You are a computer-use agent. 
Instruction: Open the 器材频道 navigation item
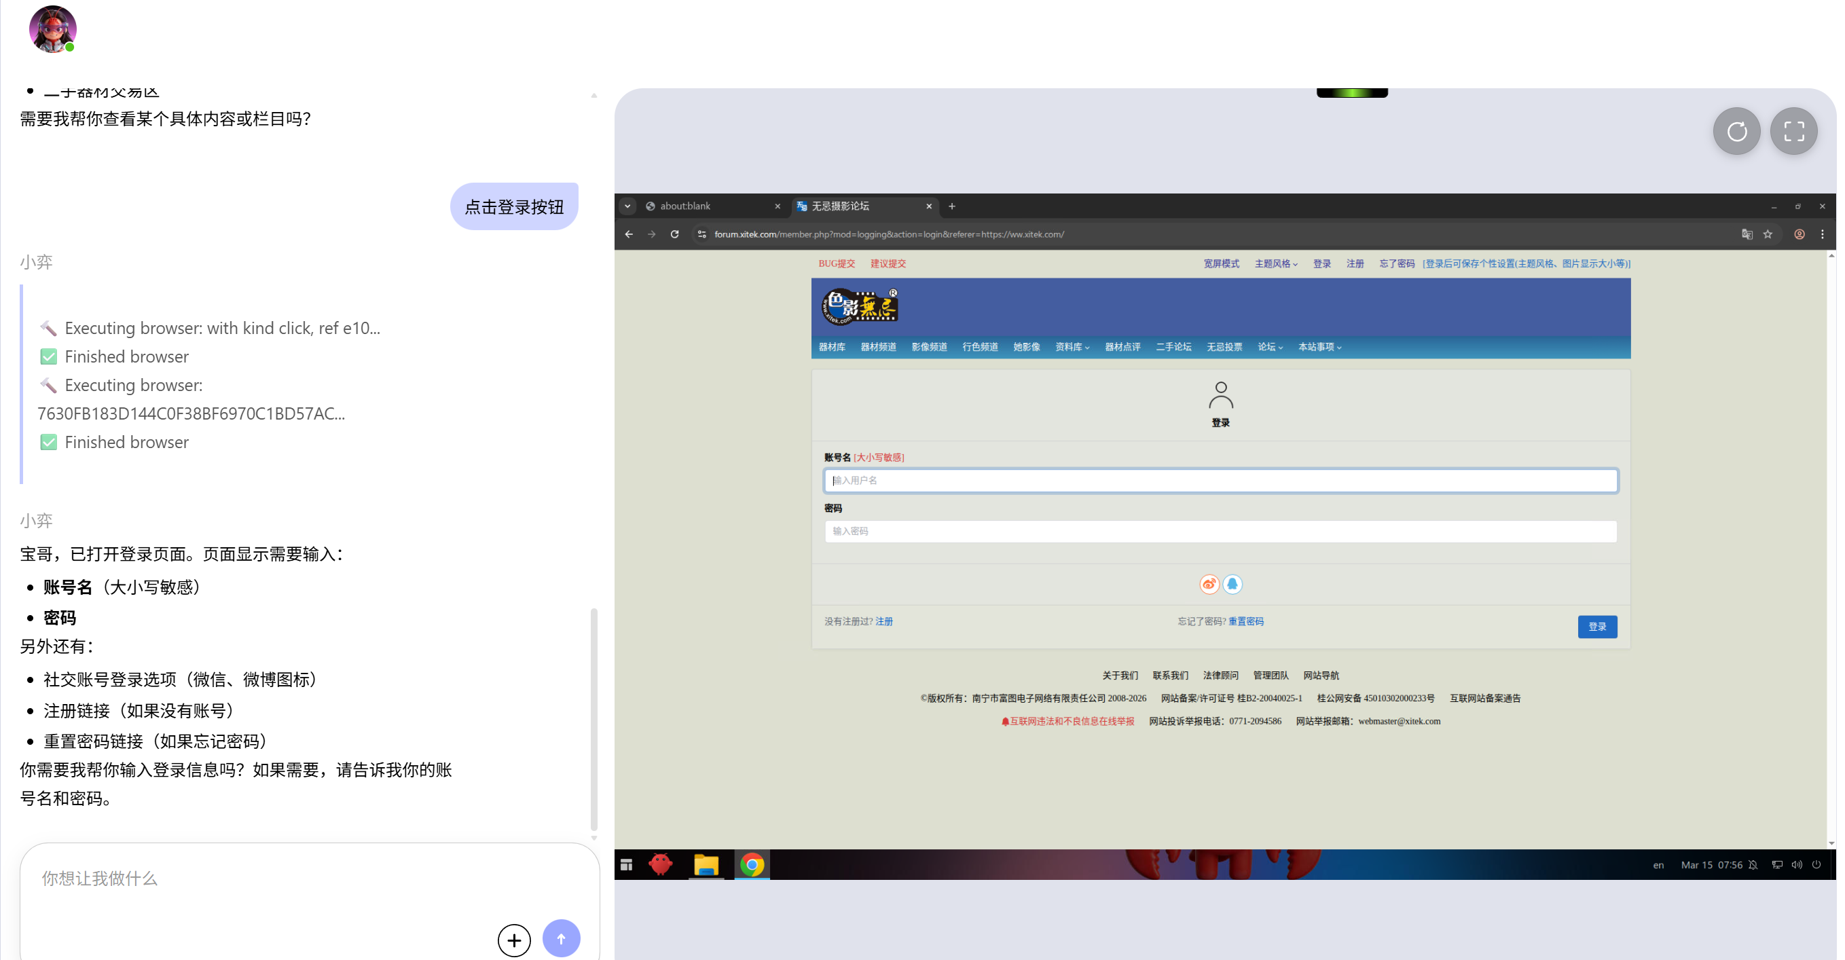click(879, 347)
